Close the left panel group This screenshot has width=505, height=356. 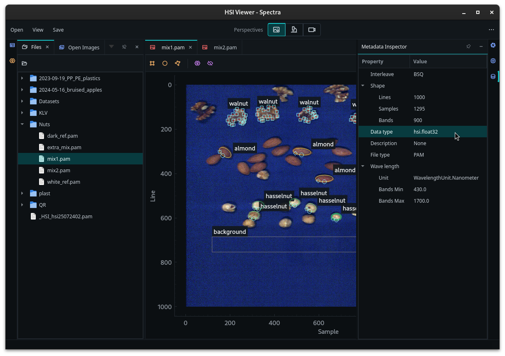137,47
